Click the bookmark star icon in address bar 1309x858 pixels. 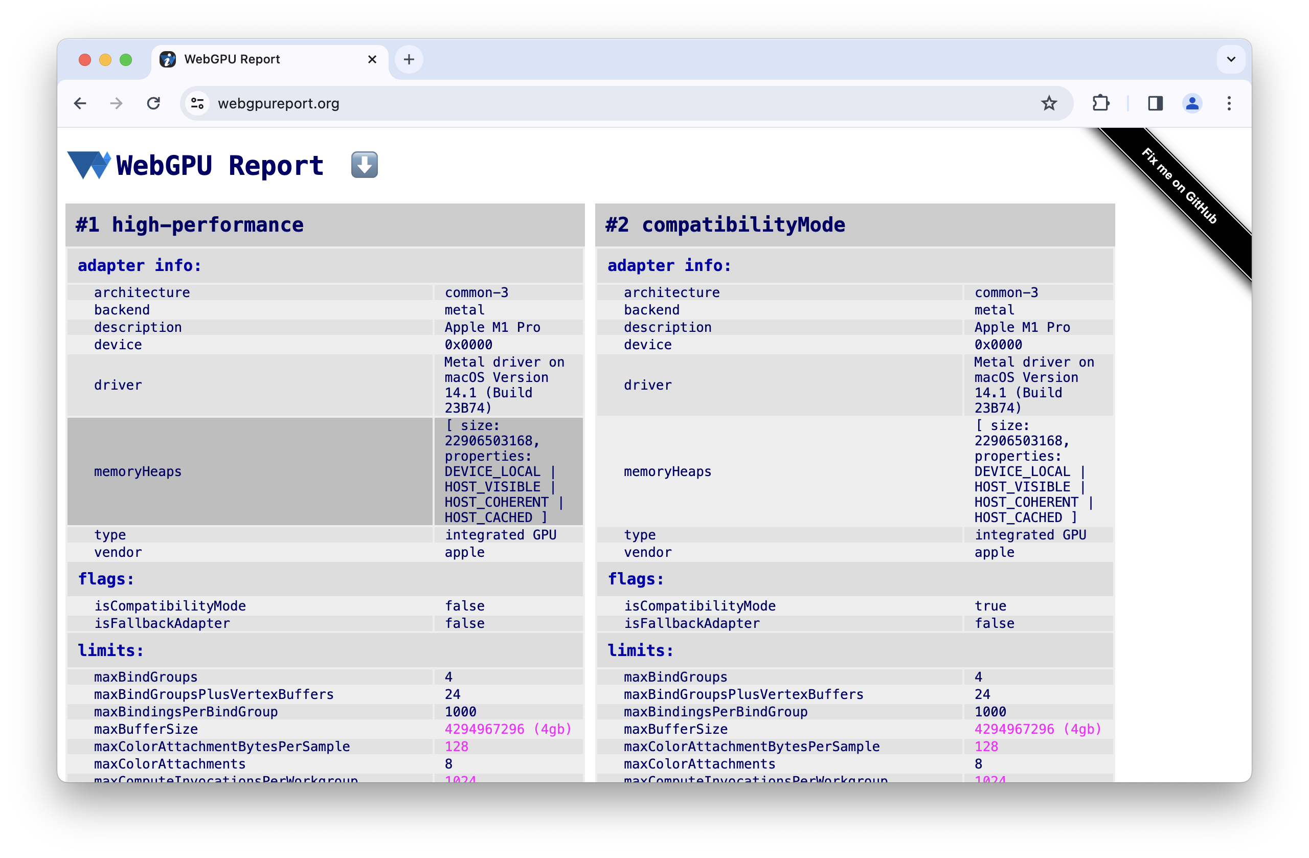point(1049,102)
